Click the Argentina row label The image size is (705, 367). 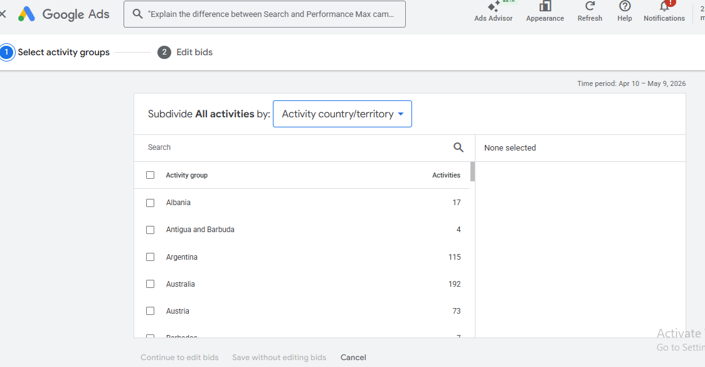182,257
